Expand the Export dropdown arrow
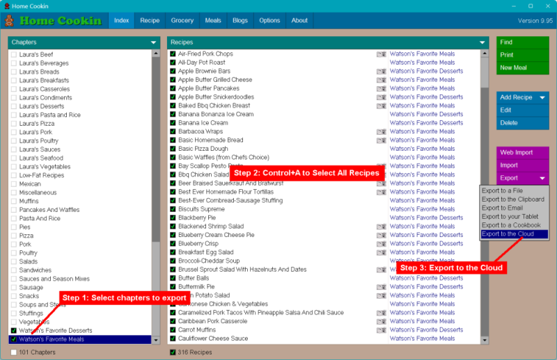 click(542, 178)
